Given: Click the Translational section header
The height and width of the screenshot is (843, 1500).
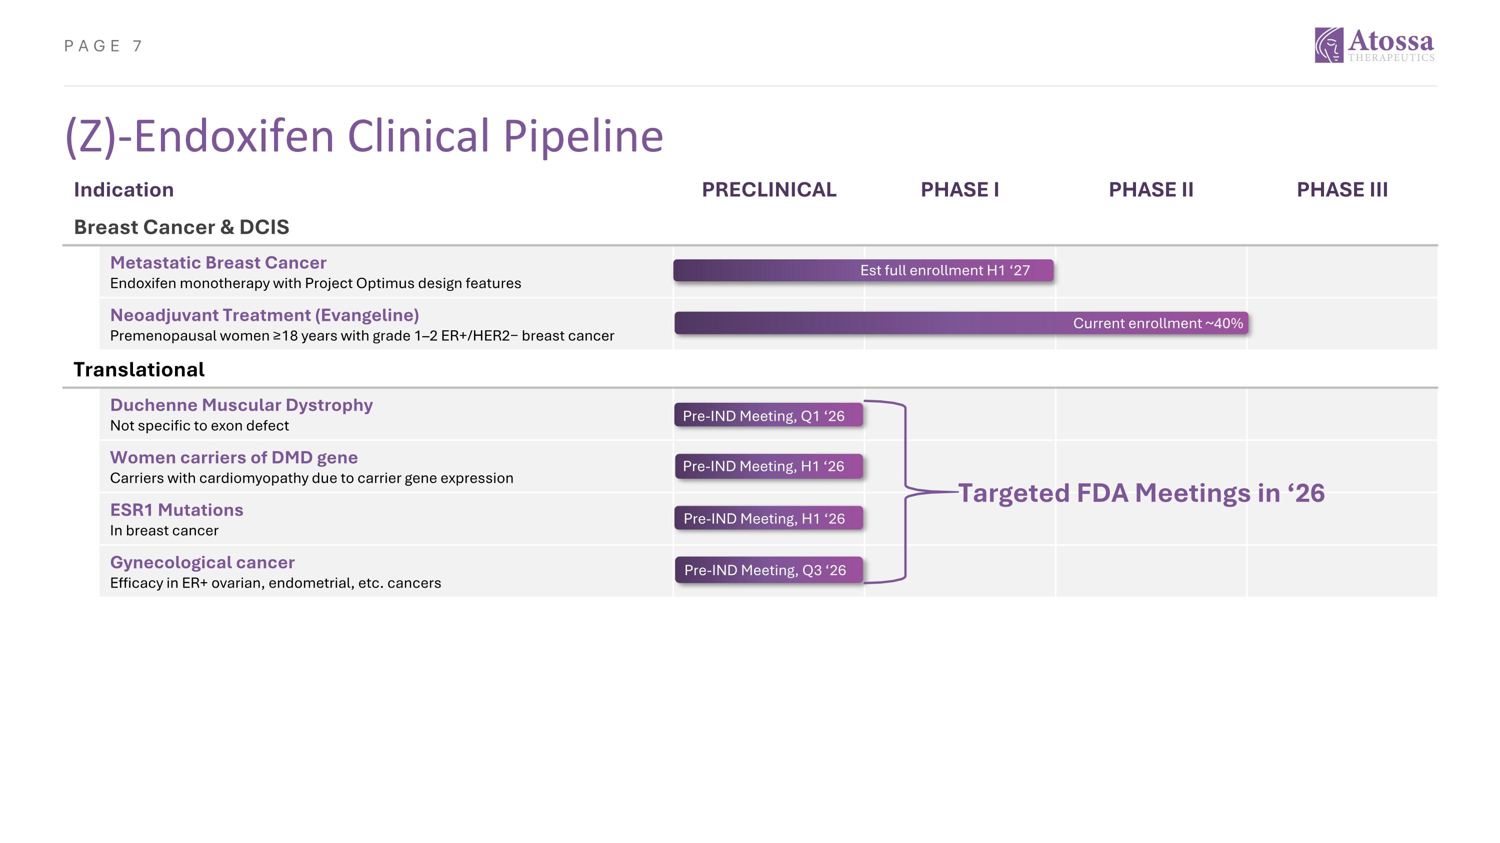Looking at the screenshot, I should 138,369.
